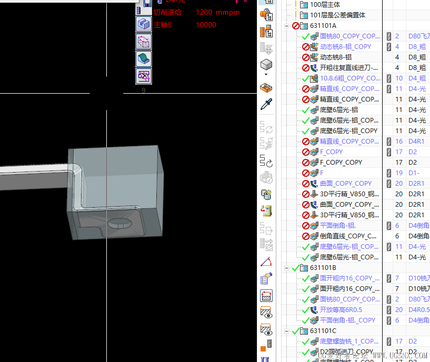Click the operation icon beside 开放等高6R0.5

314,309
